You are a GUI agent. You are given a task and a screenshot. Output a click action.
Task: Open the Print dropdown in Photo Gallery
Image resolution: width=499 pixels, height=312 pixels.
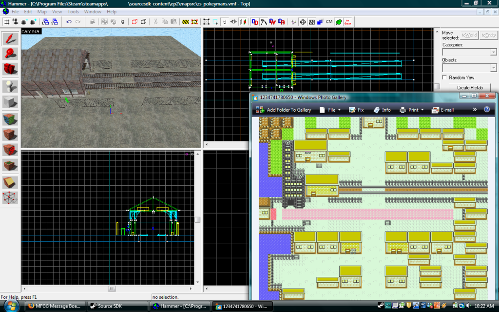(412, 110)
